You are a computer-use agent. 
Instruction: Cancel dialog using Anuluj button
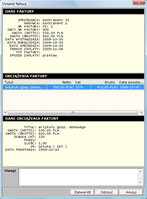(x=131, y=192)
